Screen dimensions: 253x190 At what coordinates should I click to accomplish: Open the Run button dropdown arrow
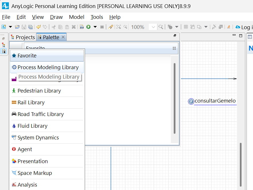coord(95,27)
